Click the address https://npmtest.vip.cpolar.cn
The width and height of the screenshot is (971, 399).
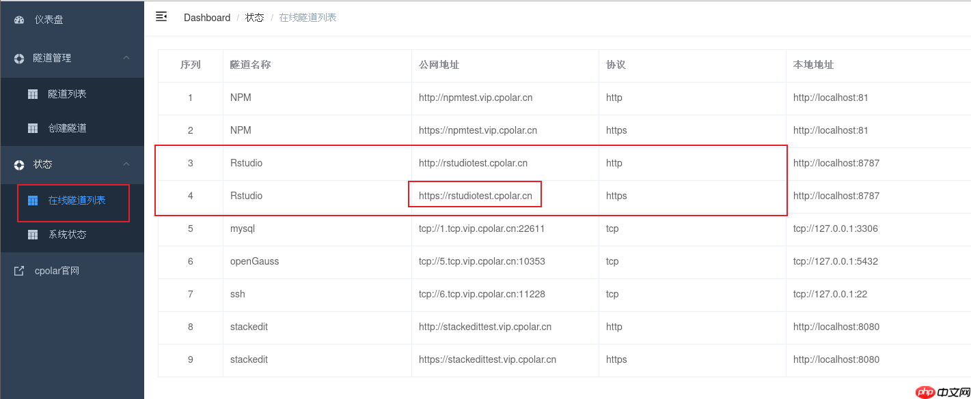[478, 130]
